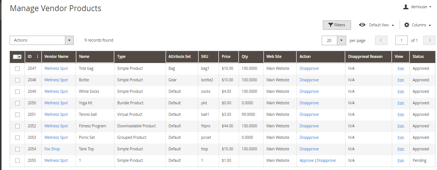Image resolution: width=437 pixels, height=170 pixels.
Task: Sort by the Vendor Name header
Action: tap(56, 56)
